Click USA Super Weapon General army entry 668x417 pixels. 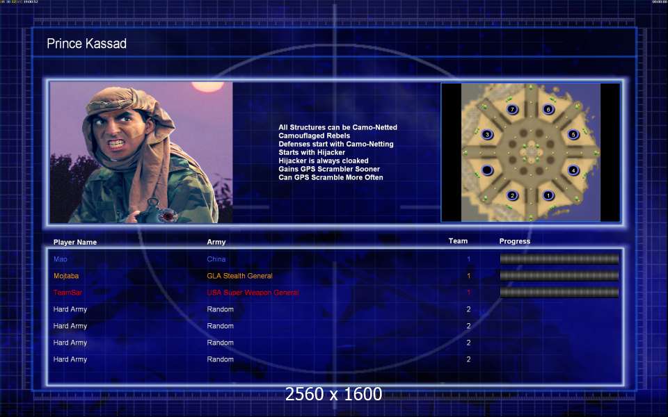253,293
